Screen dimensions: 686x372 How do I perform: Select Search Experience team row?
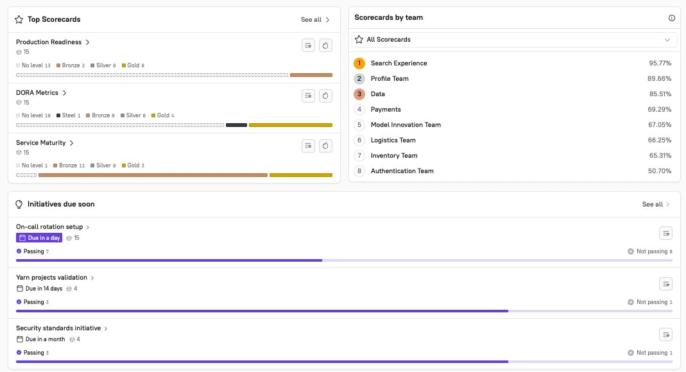pyautogui.click(x=515, y=63)
